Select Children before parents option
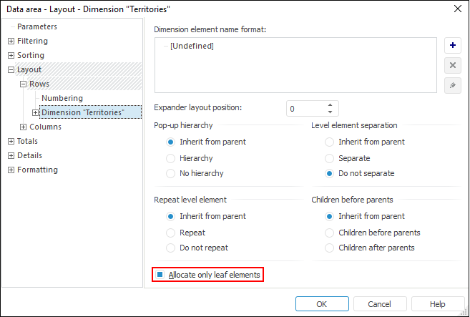This screenshot has width=470, height=317. 329,233
